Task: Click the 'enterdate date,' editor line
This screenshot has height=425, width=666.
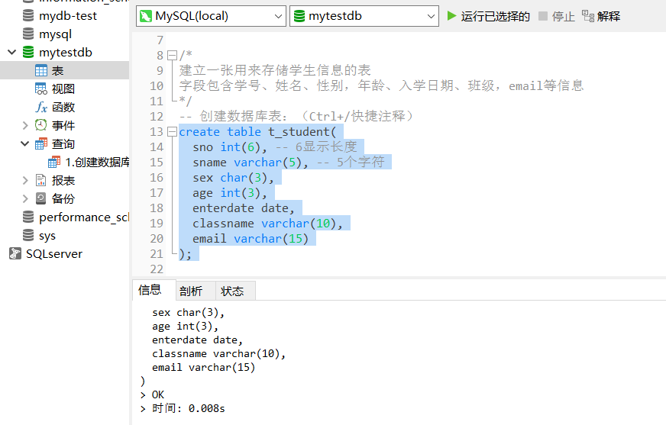Action: click(x=244, y=208)
